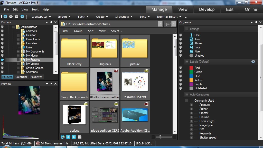The height and width of the screenshot is (148, 263).
Task: Expand the Keywords category tree node
Action: pos(191,133)
